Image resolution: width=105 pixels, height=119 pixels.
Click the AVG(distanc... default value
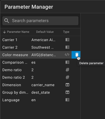(x=44, y=55)
